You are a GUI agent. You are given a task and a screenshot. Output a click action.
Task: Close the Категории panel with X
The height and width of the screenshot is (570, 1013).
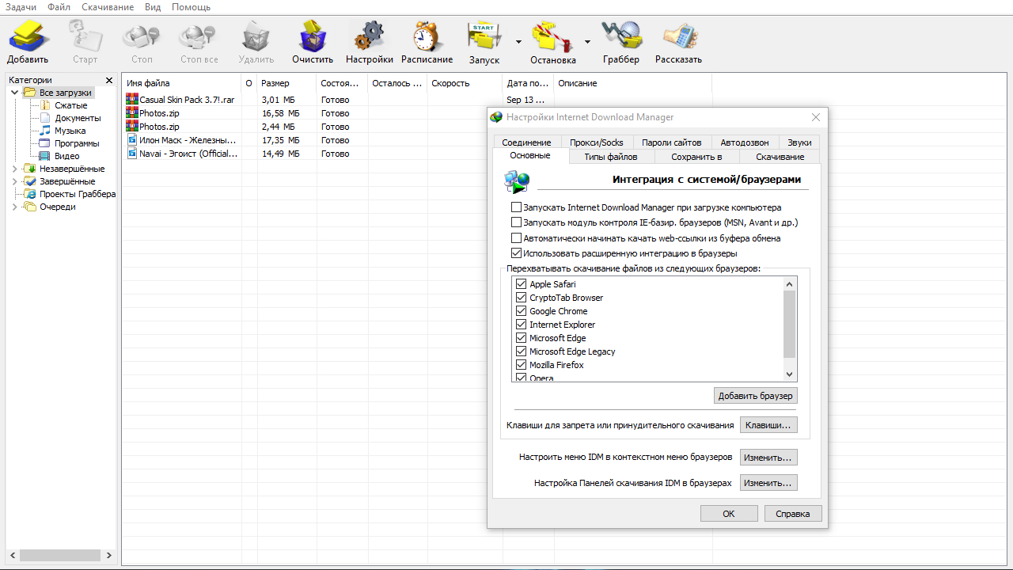point(109,80)
